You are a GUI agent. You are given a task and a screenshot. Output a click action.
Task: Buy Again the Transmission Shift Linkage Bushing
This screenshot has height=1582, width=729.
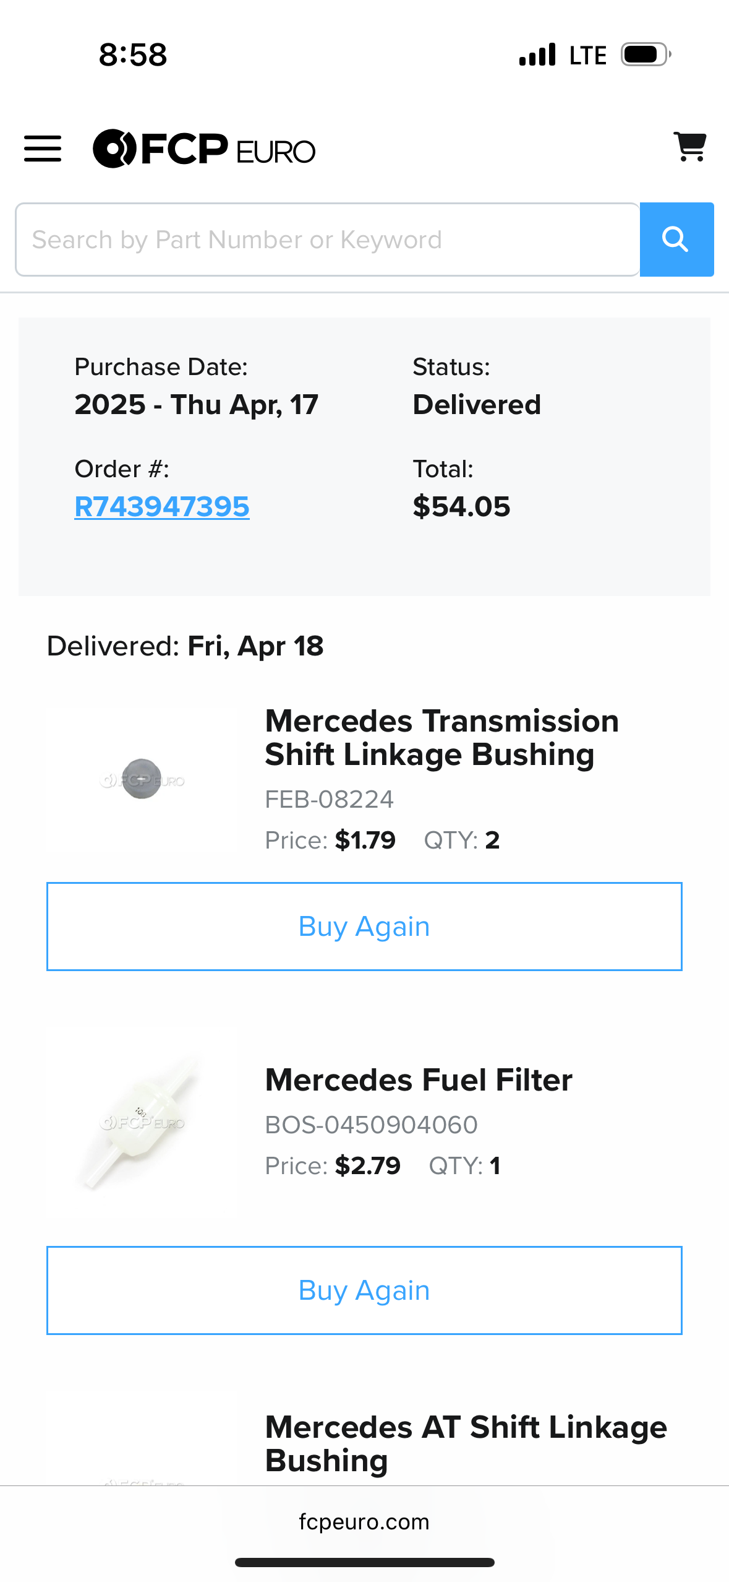[x=364, y=927]
